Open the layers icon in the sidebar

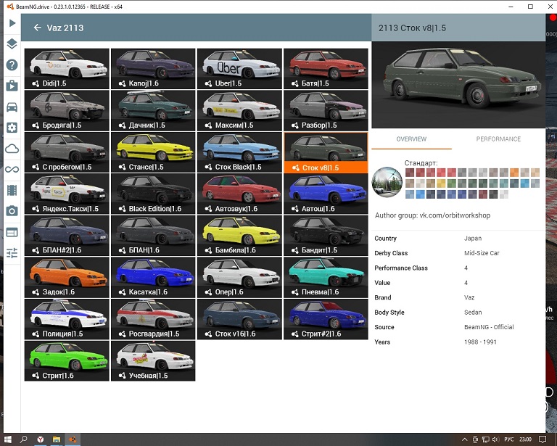click(12, 44)
